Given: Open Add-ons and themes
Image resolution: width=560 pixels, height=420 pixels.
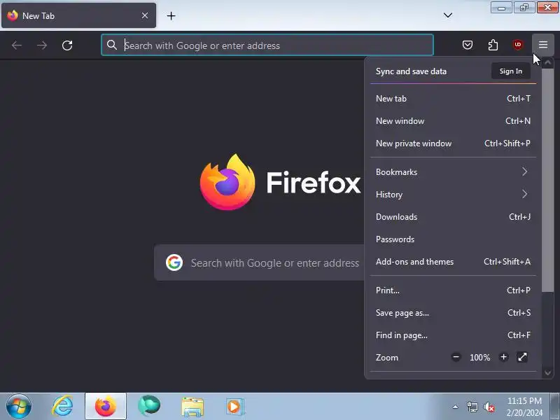Looking at the screenshot, I should (453, 262).
